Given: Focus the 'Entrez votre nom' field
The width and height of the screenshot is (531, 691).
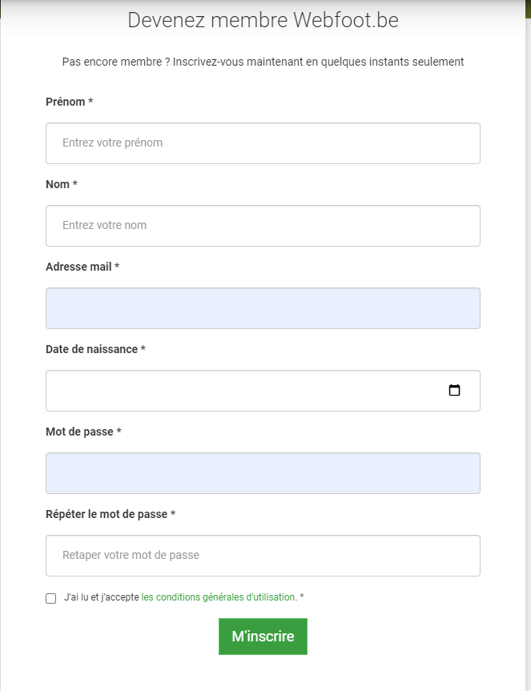Looking at the screenshot, I should [x=263, y=226].
